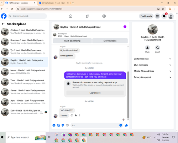Viewport: 178px width, 143px height.
Task: Go back in browser history
Action: (x=2, y=9)
